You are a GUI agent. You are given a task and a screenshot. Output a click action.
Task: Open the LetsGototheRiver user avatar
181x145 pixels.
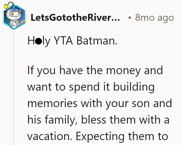[14, 16]
